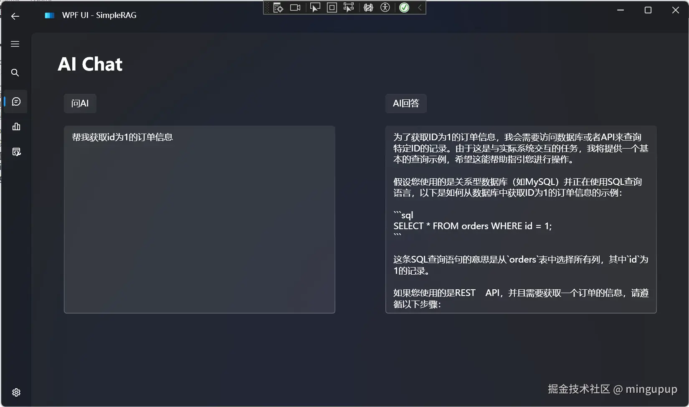This screenshot has height=407, width=689.
Task: Click the accessibility figure icon in debug toolbar
Action: coord(385,8)
